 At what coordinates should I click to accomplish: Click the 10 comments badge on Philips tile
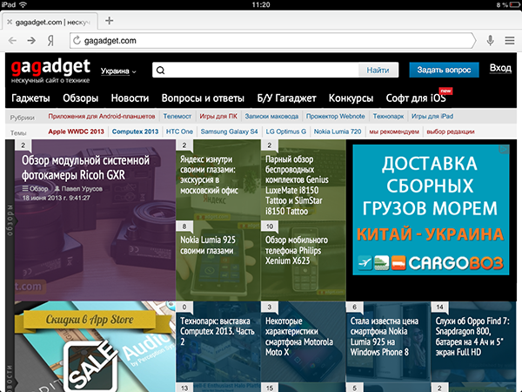pos(270,226)
